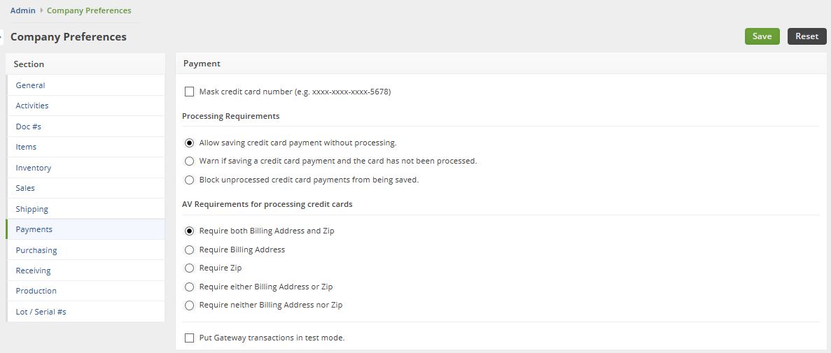Enable Put Gateway transactions in test mode

click(x=190, y=338)
